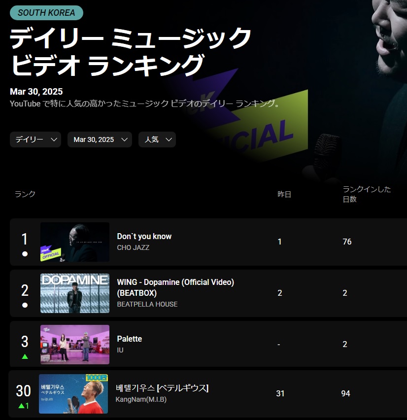
Task: Open the Dopamine video thumbnail
Action: coord(75,293)
